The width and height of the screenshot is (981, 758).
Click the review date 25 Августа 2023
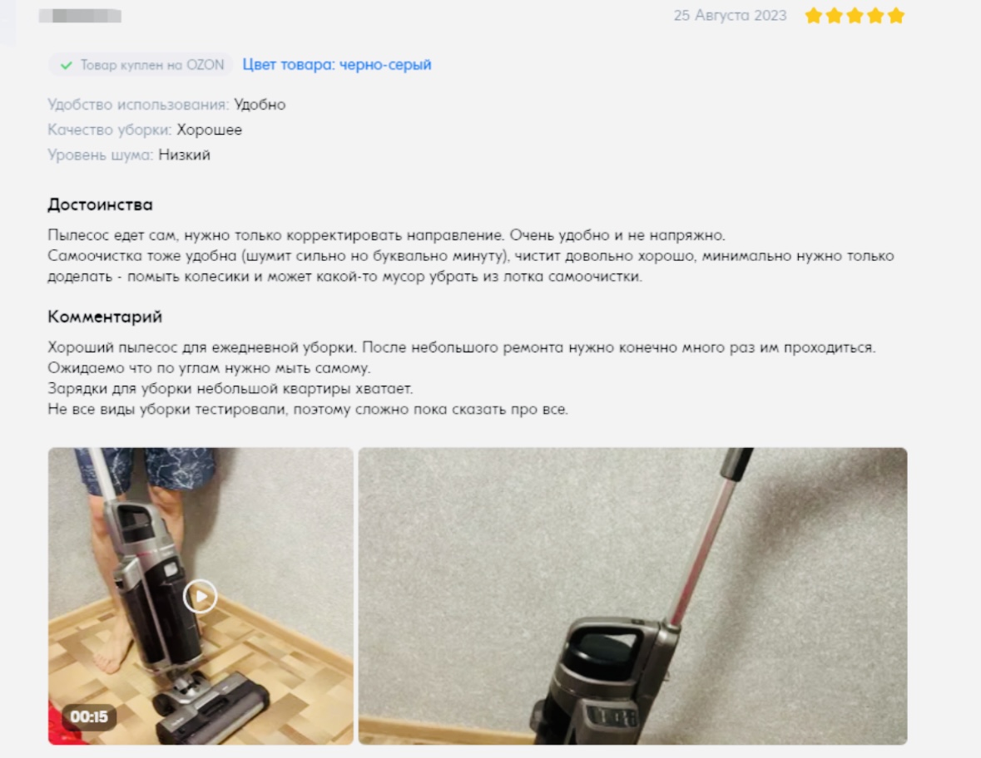click(730, 16)
